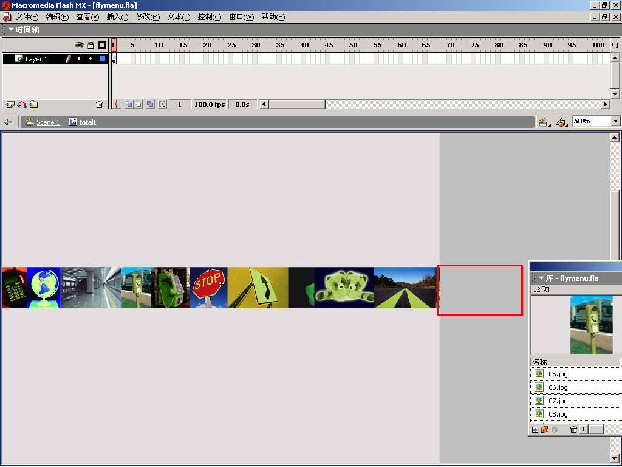Enable Edit Multiple Frames
The image size is (622, 467).
(x=150, y=105)
